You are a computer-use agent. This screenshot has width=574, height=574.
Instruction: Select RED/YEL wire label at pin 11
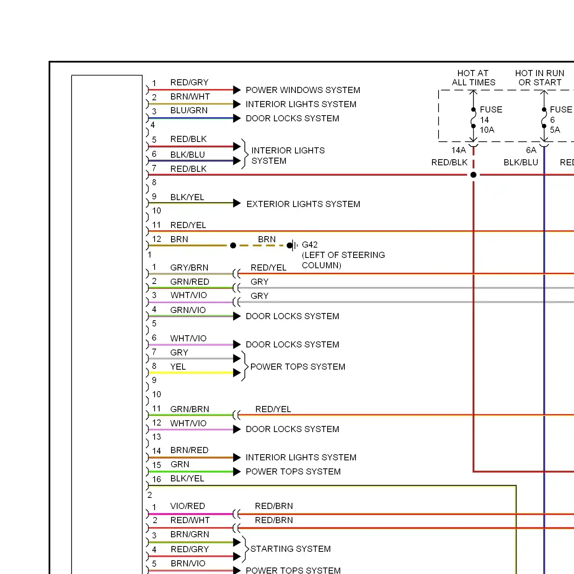coord(188,225)
